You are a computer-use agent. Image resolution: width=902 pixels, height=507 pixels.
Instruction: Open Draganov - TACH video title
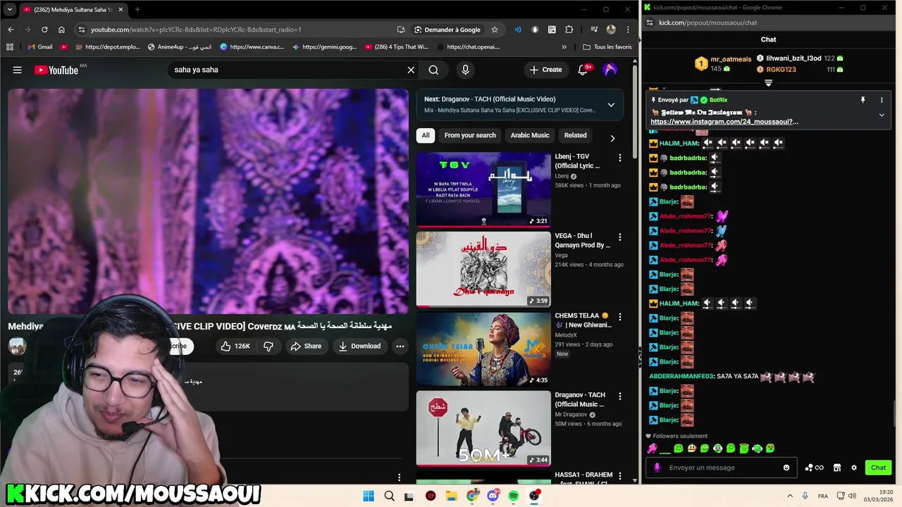(x=580, y=400)
